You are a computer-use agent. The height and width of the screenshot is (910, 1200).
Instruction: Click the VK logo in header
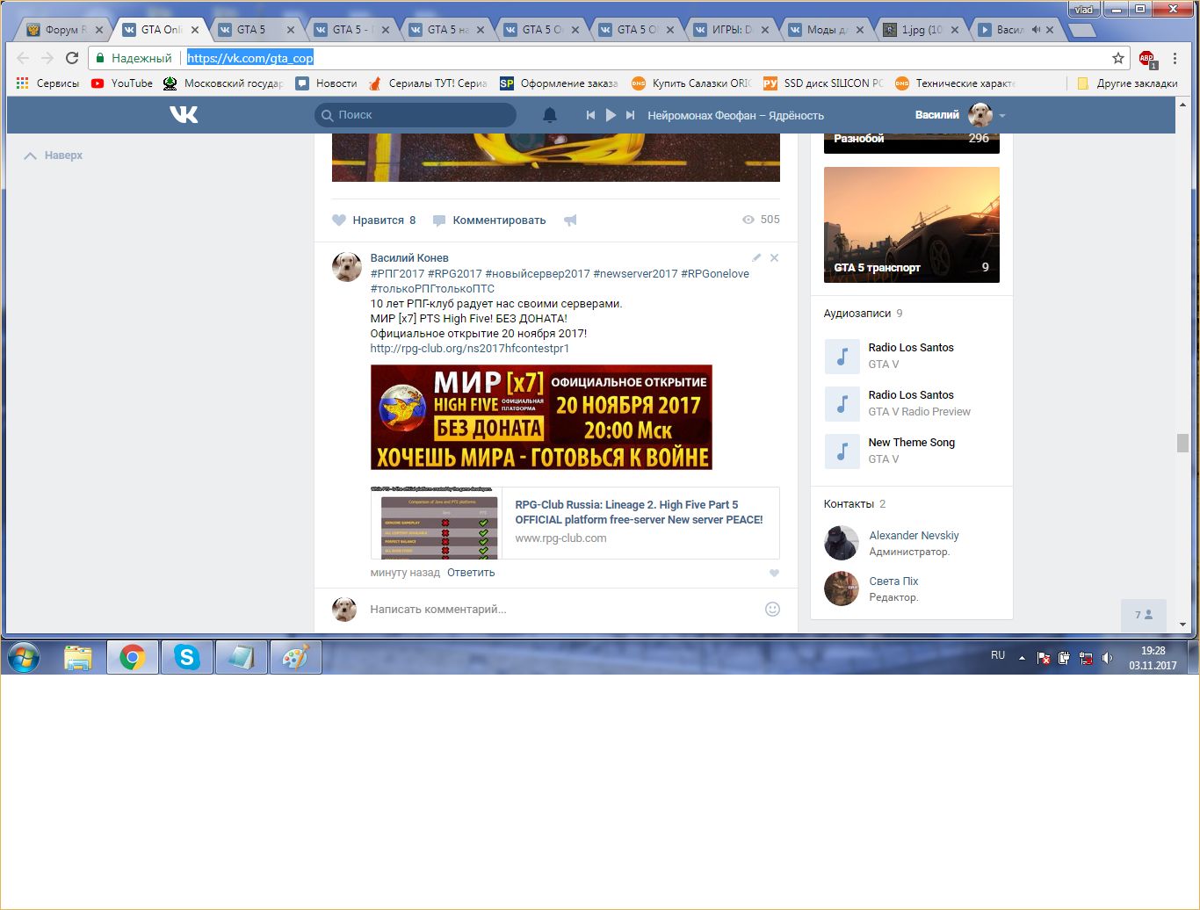click(184, 115)
